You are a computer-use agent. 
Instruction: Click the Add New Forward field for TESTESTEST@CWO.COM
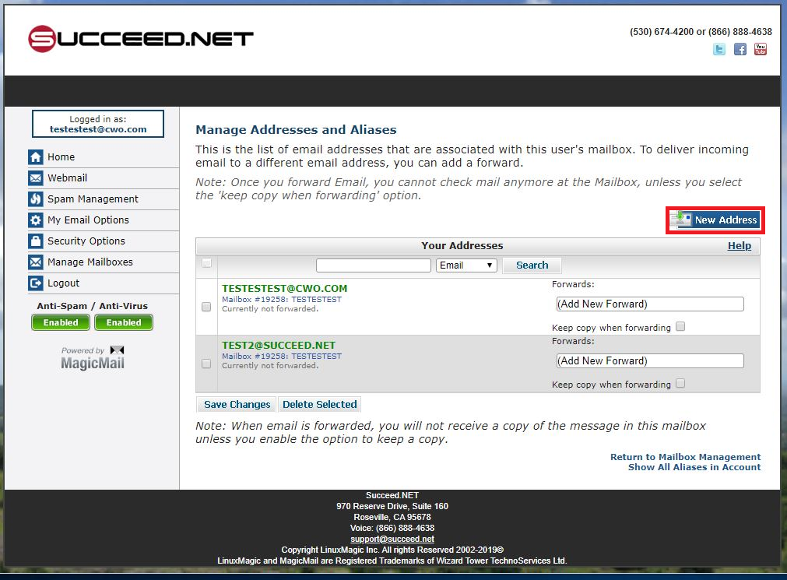(650, 304)
